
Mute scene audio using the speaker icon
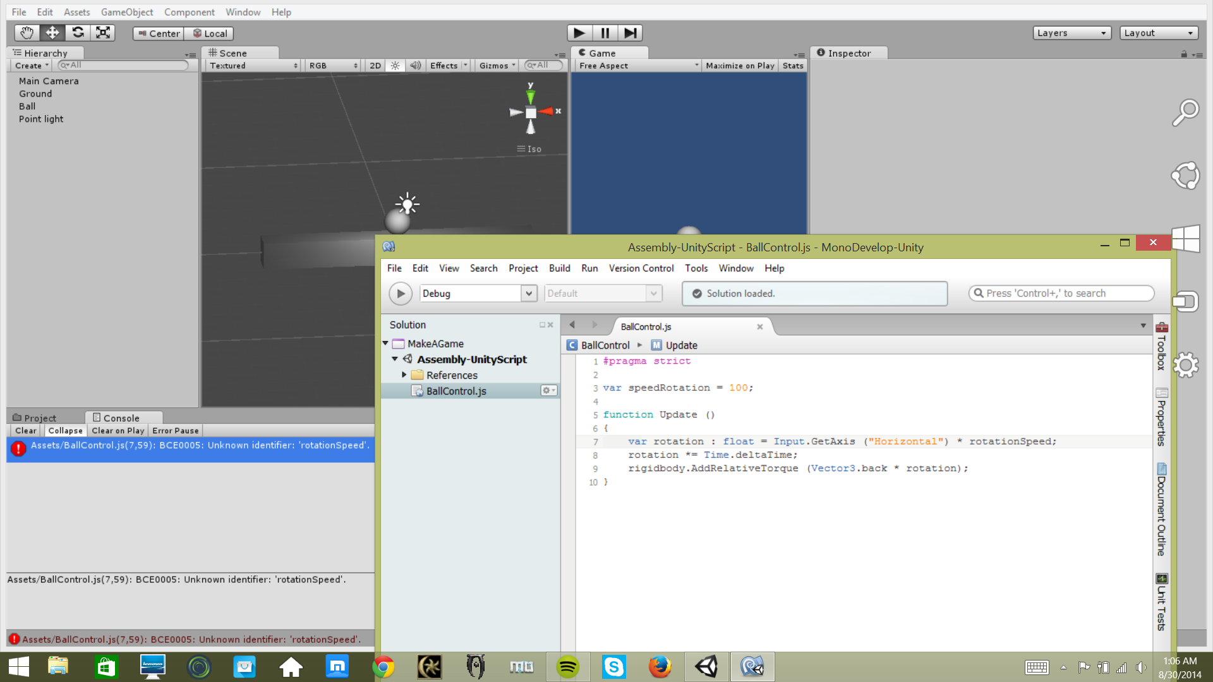pos(415,65)
